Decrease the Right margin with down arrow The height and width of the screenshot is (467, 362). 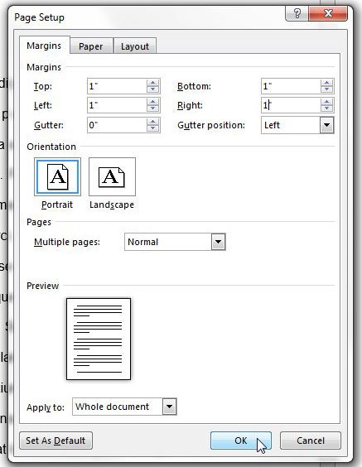coord(327,108)
